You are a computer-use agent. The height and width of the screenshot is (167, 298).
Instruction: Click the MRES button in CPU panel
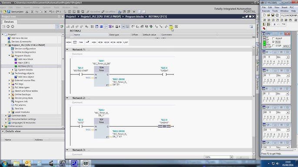(286, 46)
